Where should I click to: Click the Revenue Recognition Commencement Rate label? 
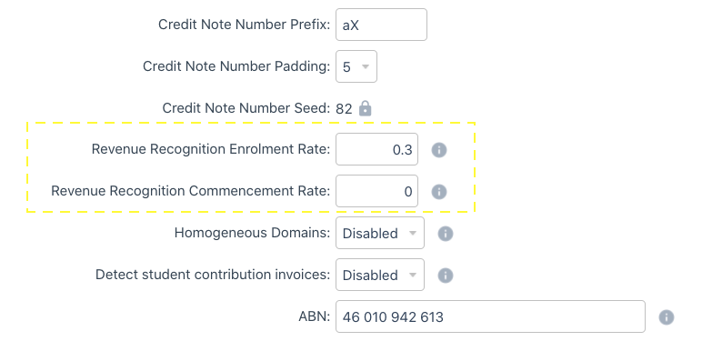191,191
